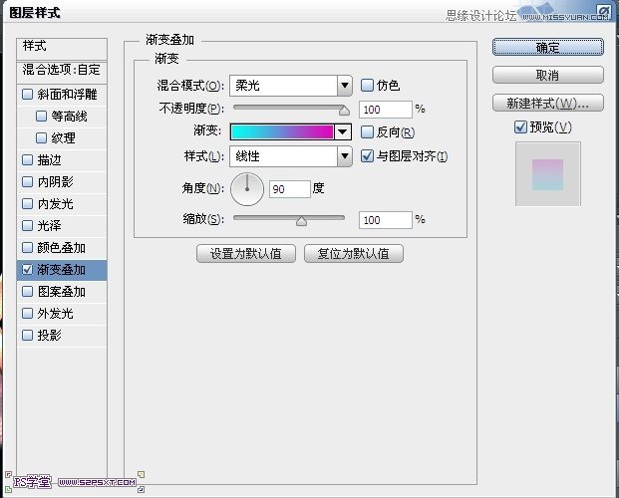Viewport: 619px width, 498px height.
Task: Open 混合选项:自定 settings
Action: [62, 71]
